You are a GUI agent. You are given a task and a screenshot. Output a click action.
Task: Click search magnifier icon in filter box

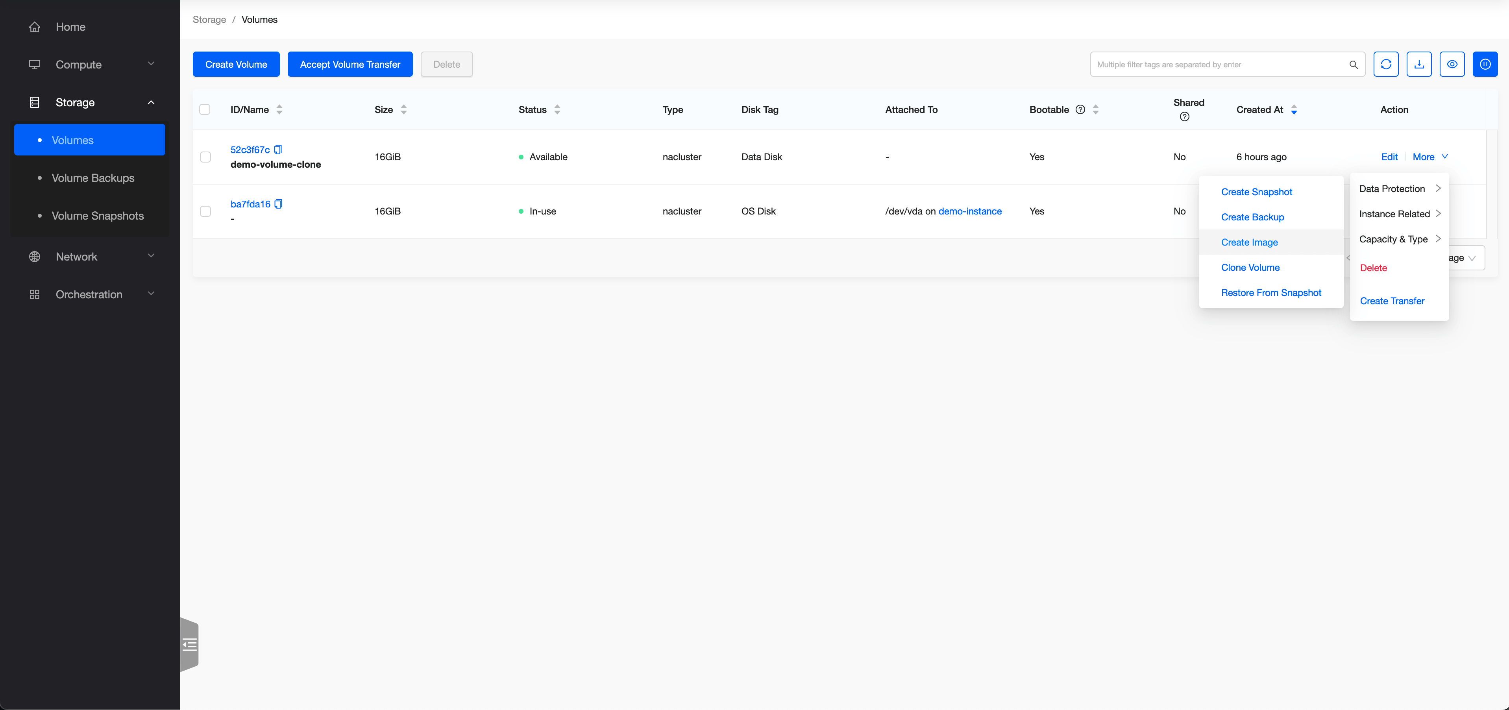pyautogui.click(x=1353, y=65)
